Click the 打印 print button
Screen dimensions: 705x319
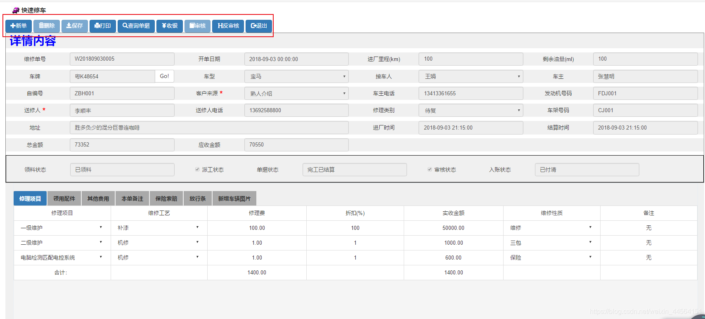(x=103, y=26)
